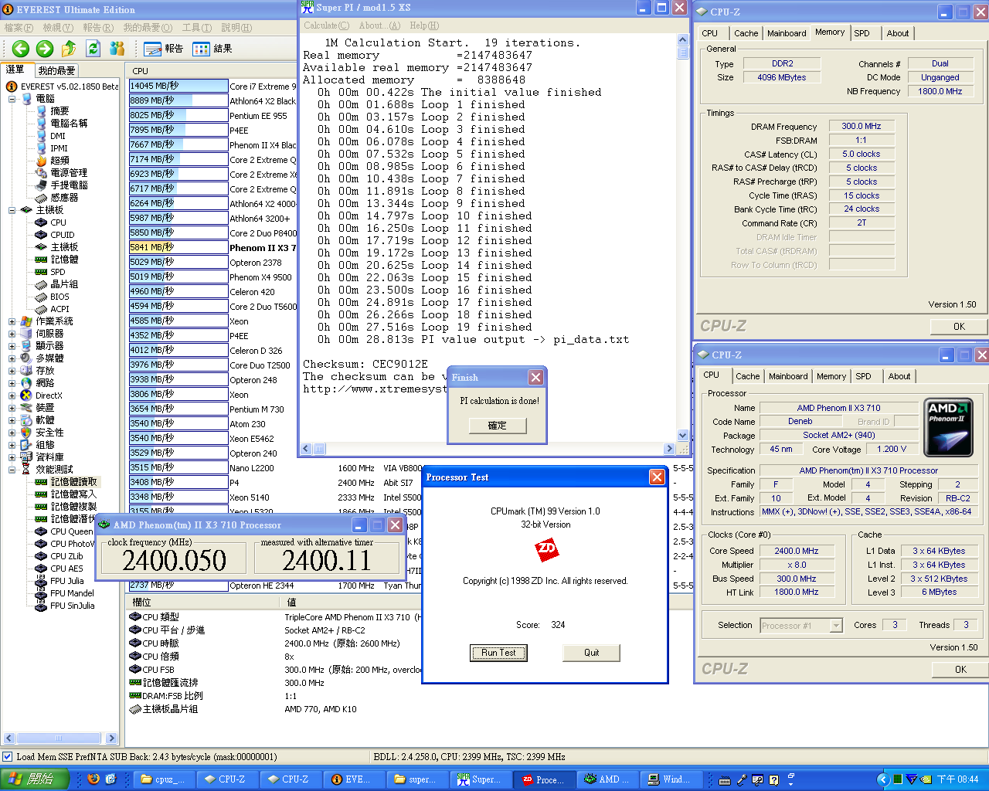Click 確定 in the Finish dialog
The width and height of the screenshot is (989, 791).
tap(497, 426)
